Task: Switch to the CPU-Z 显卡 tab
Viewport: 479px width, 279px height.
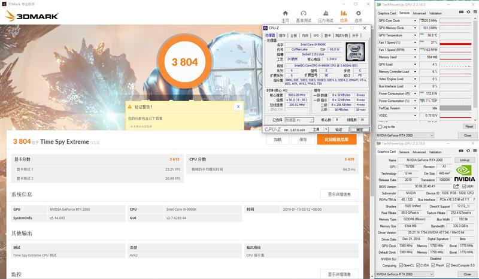Action: pyautogui.click(x=328, y=35)
